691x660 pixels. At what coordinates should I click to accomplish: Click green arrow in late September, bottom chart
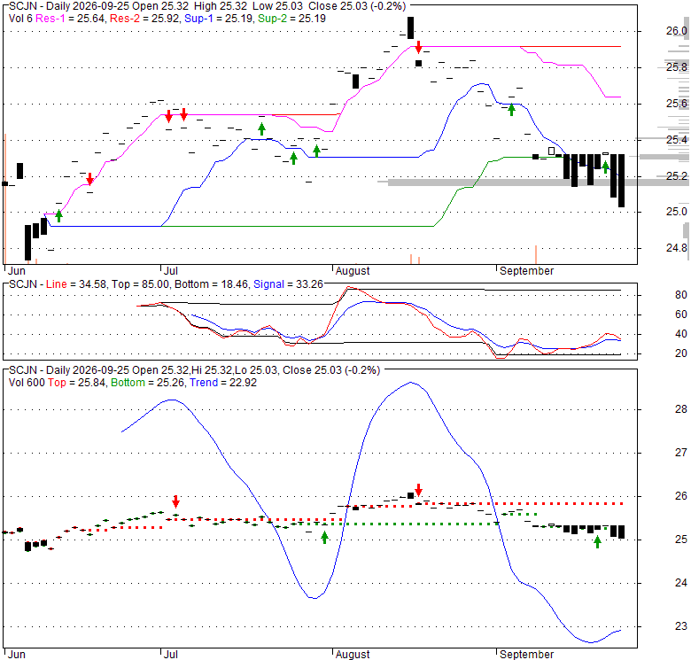click(598, 541)
